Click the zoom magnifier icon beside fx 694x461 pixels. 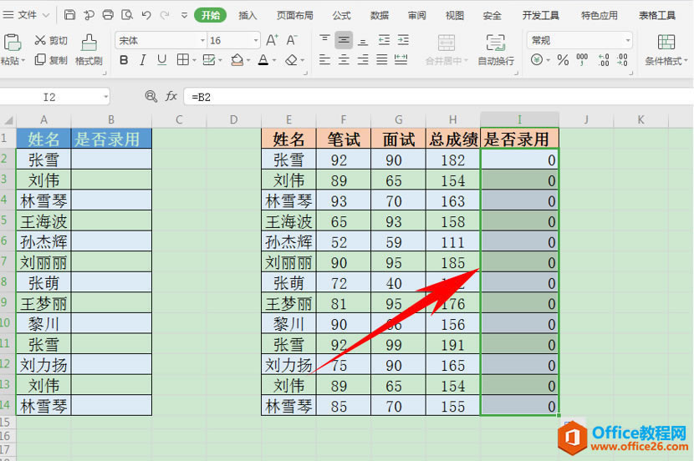point(151,96)
